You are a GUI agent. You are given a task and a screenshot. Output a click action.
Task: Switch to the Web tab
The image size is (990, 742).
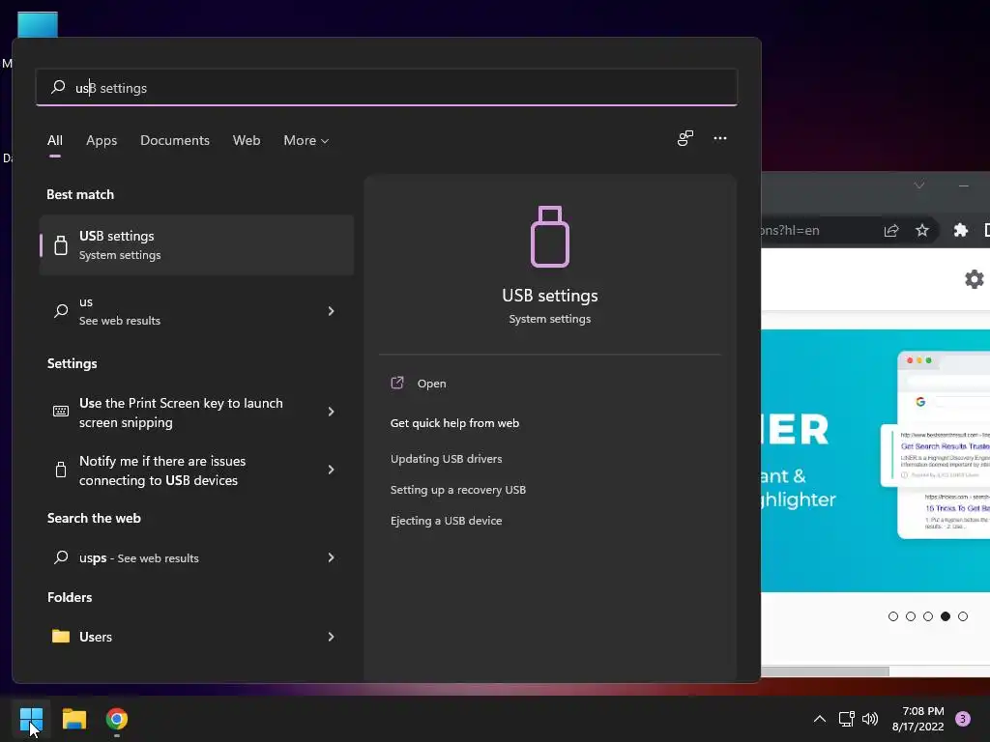point(247,140)
